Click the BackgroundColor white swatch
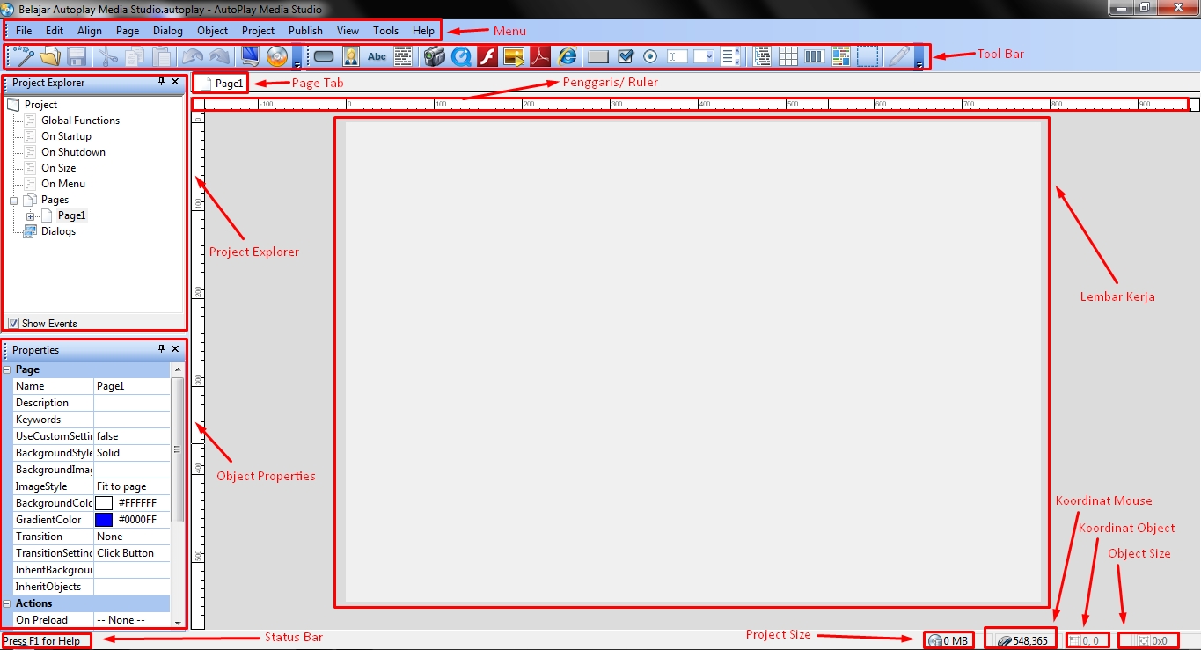Image resolution: width=1201 pixels, height=650 pixels. tap(104, 503)
